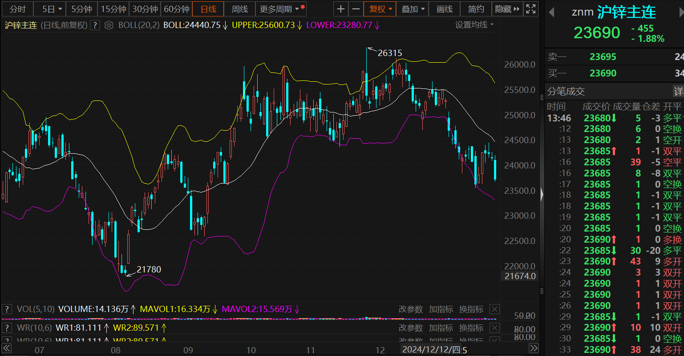The image size is (684, 356).
Task: Switch to 周线 weekly tab
Action: tap(240, 9)
